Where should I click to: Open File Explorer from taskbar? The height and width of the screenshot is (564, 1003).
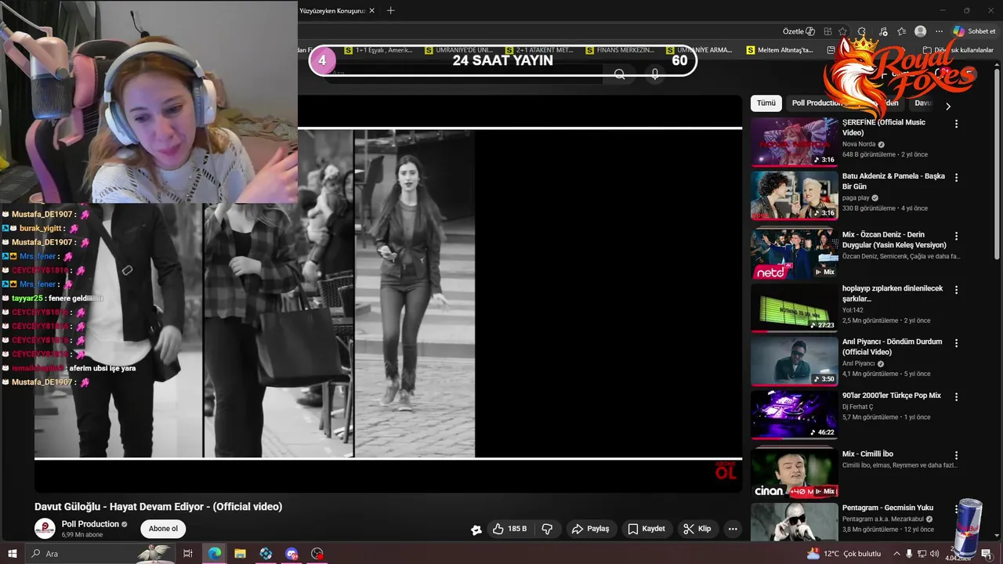(x=240, y=554)
